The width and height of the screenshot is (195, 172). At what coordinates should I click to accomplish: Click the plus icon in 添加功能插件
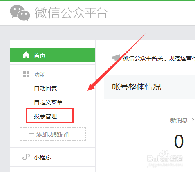click(31, 134)
